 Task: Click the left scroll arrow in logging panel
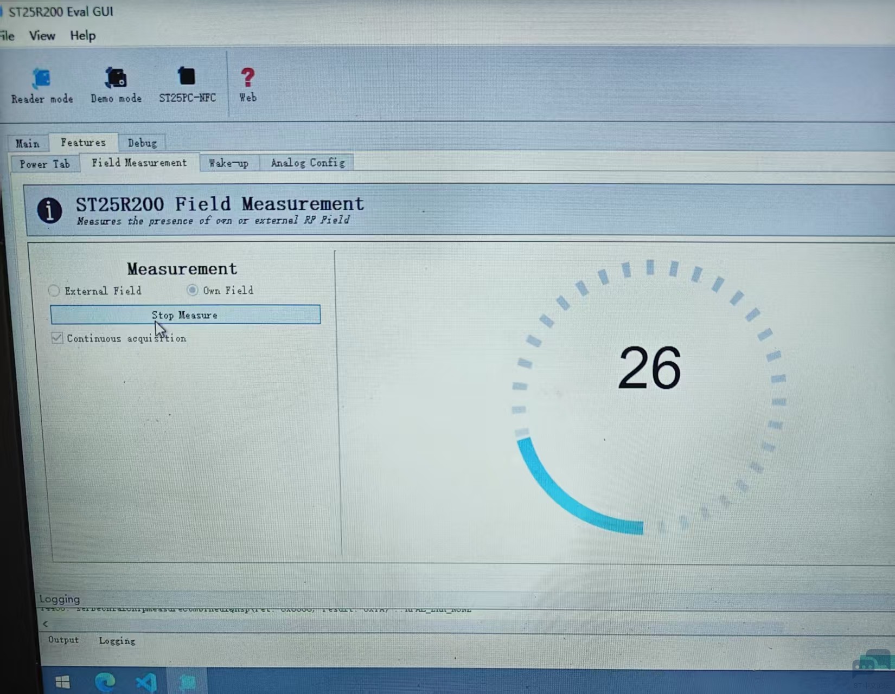click(x=45, y=624)
